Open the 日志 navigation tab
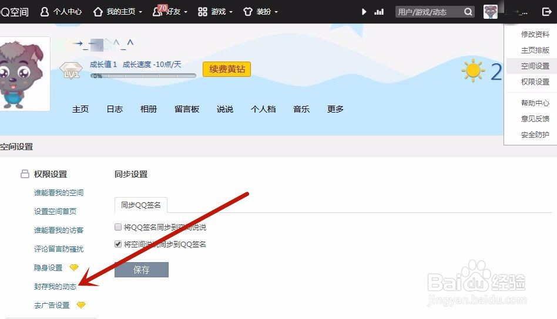The image size is (557, 319). pos(115,109)
